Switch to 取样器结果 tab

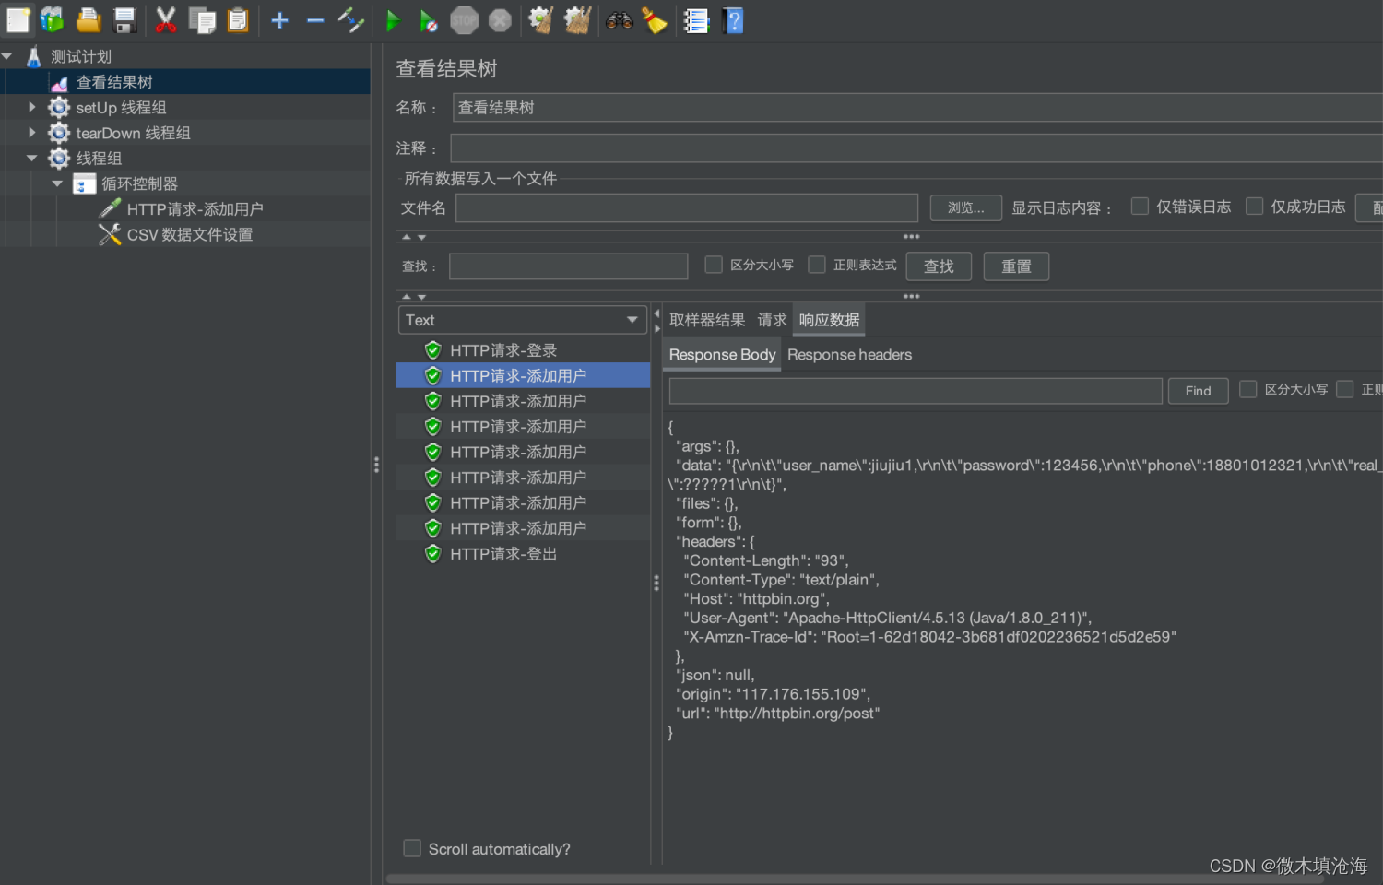click(707, 320)
